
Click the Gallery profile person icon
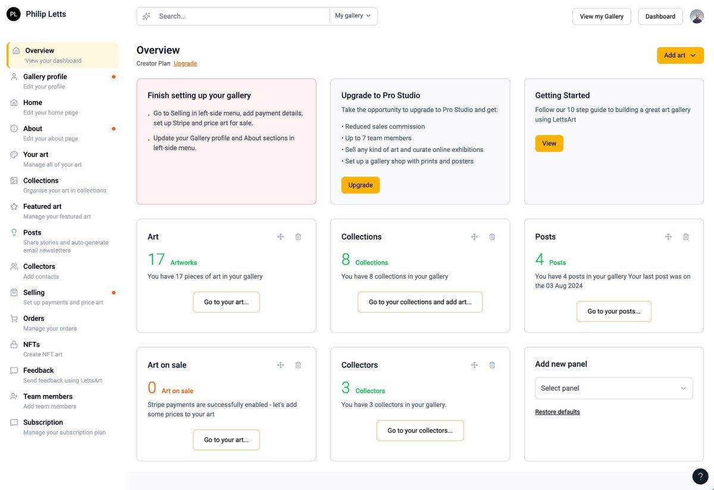pyautogui.click(x=14, y=77)
